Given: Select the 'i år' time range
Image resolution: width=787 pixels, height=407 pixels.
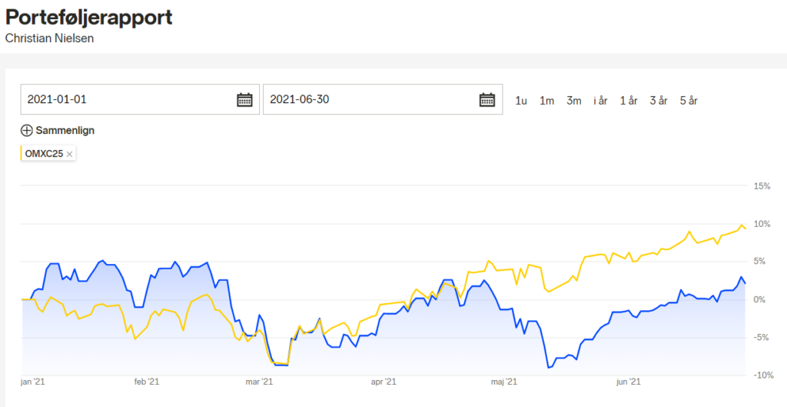Looking at the screenshot, I should click(x=600, y=101).
